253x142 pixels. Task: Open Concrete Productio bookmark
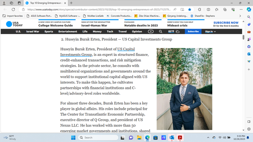pos(119,16)
